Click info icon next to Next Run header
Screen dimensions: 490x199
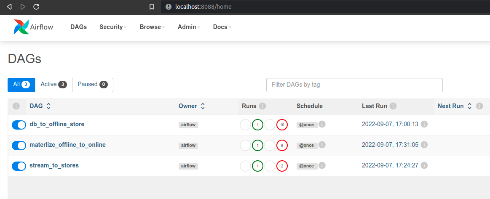tap(479, 106)
